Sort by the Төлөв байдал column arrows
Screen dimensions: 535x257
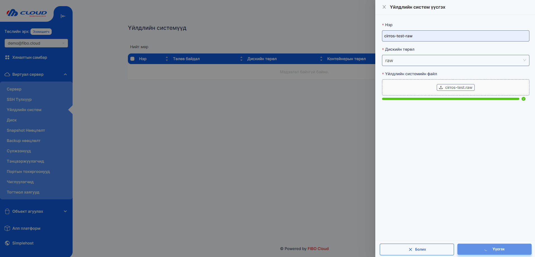tap(241, 59)
